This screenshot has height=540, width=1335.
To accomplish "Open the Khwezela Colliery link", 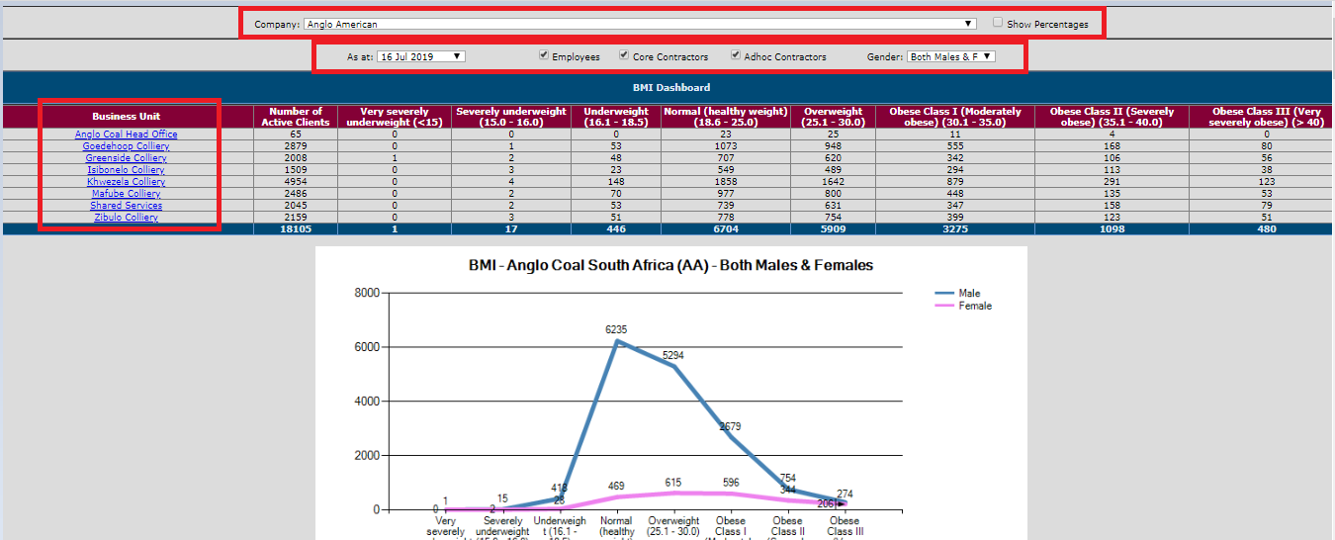I will (127, 182).
